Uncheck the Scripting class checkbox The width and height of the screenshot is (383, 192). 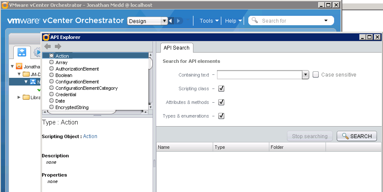pos(221,89)
